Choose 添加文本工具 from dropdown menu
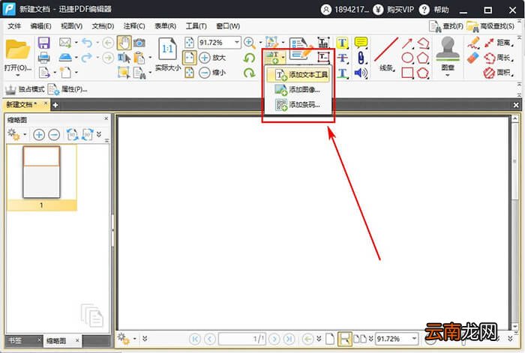Screen dimensions: 525x353 (x=298, y=74)
